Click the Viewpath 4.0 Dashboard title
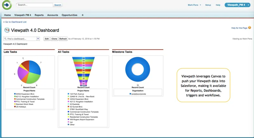 35,30
